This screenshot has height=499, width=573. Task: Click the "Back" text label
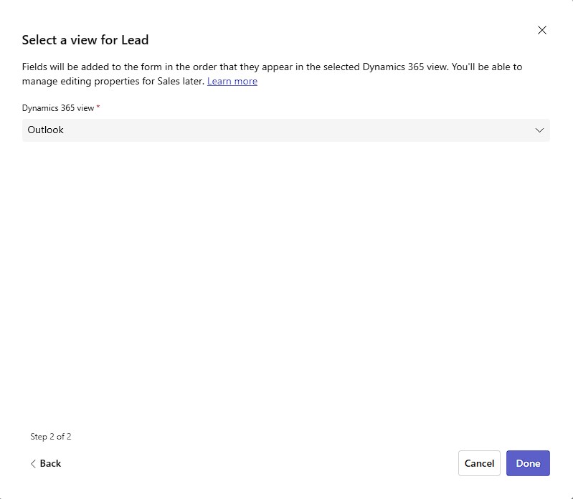pyautogui.click(x=51, y=464)
